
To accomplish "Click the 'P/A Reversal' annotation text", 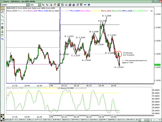I will click(x=128, y=53).
